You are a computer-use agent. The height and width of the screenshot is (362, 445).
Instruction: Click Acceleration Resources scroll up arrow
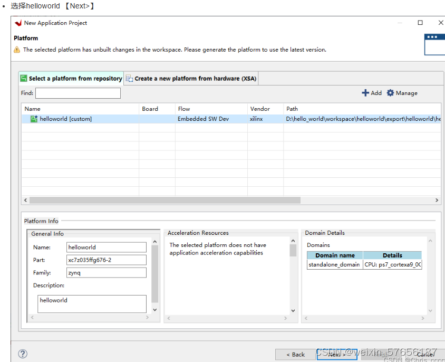tap(293, 241)
